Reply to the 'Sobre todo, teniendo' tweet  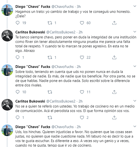(18, 92)
